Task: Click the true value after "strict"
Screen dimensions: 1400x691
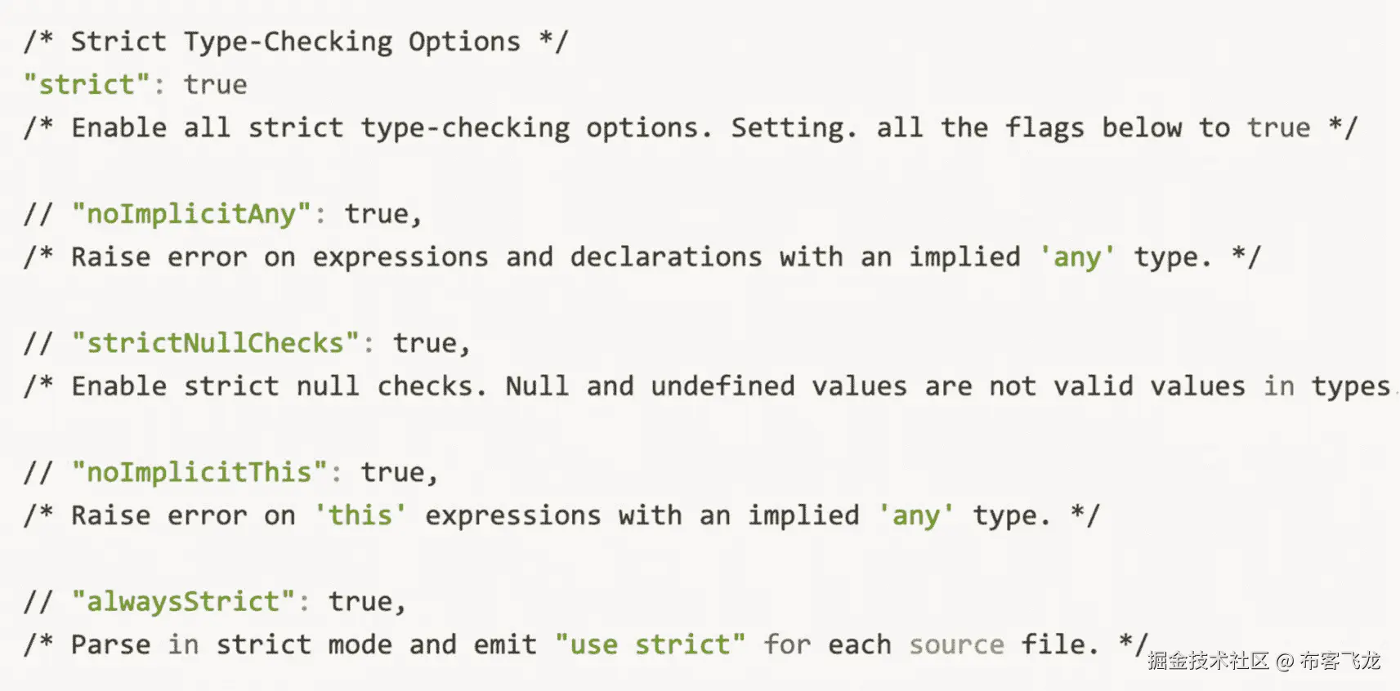Action: tap(215, 85)
